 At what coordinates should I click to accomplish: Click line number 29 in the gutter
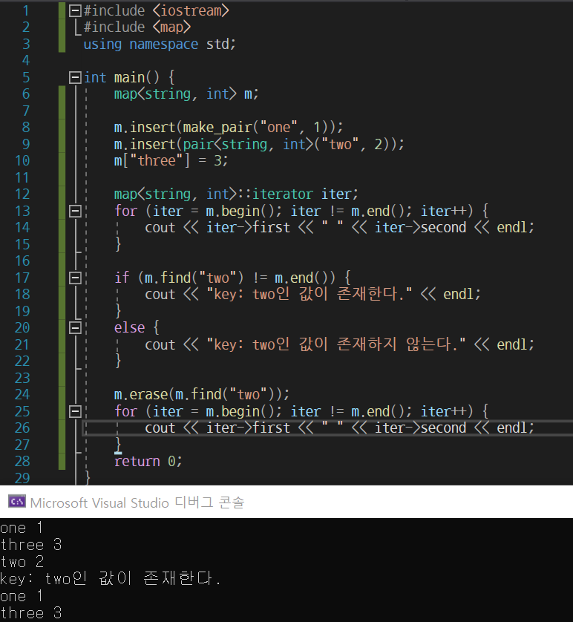22,478
